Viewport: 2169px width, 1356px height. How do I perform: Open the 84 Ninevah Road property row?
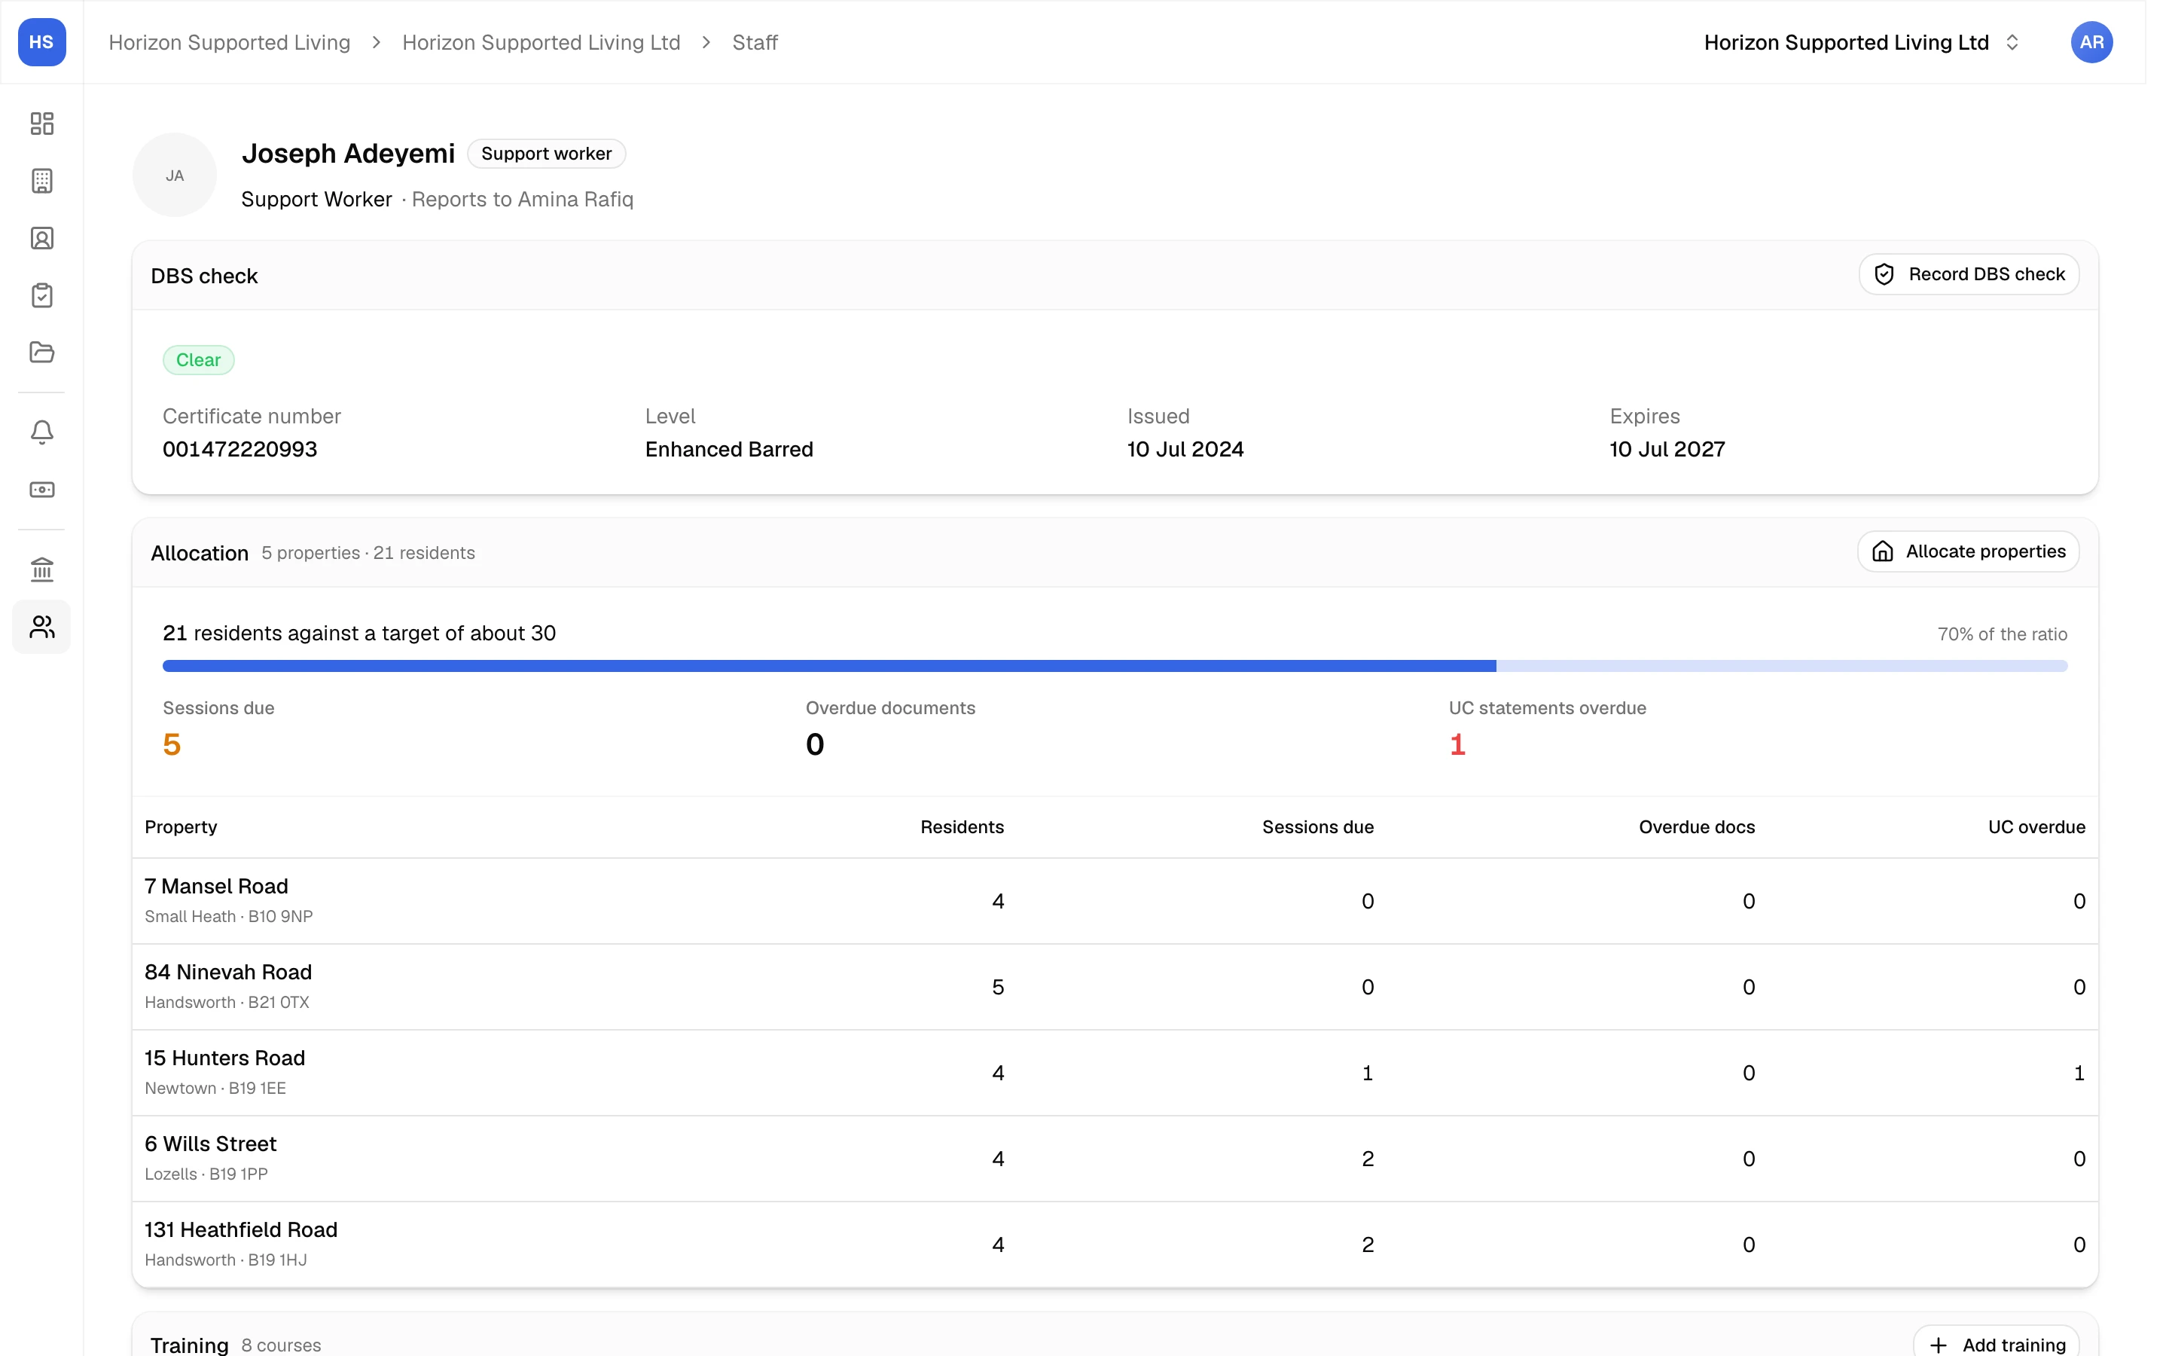point(1115,988)
